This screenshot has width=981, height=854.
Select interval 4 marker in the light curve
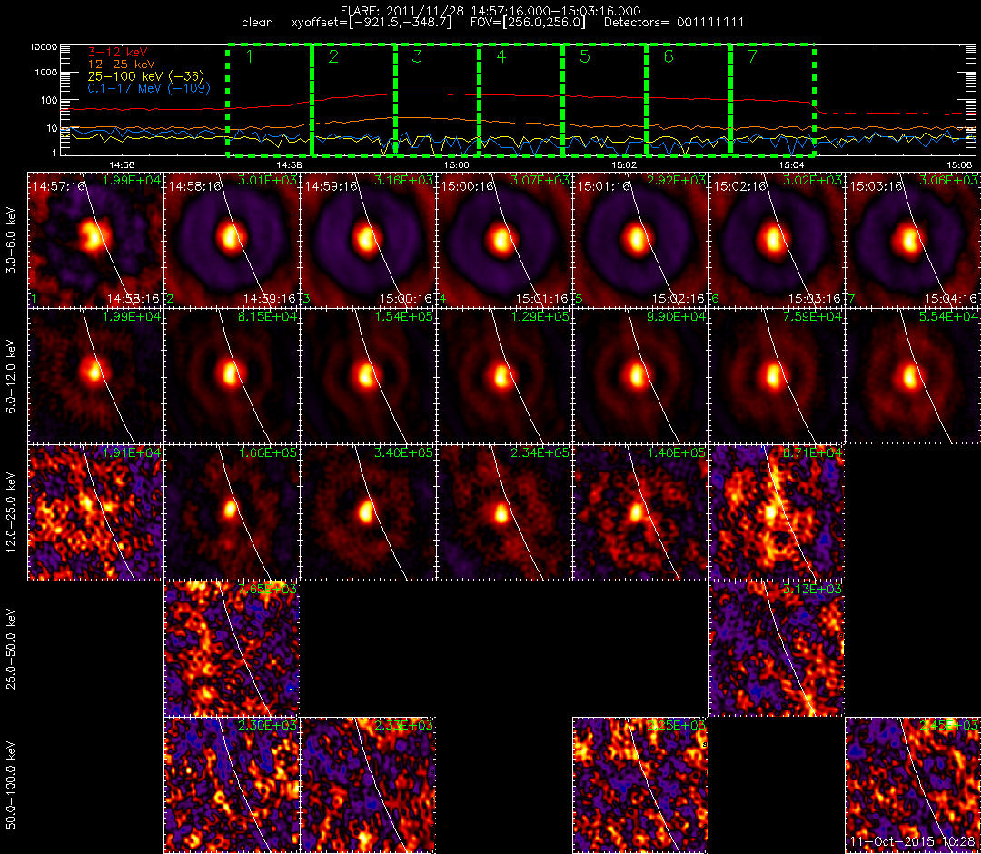(x=501, y=56)
